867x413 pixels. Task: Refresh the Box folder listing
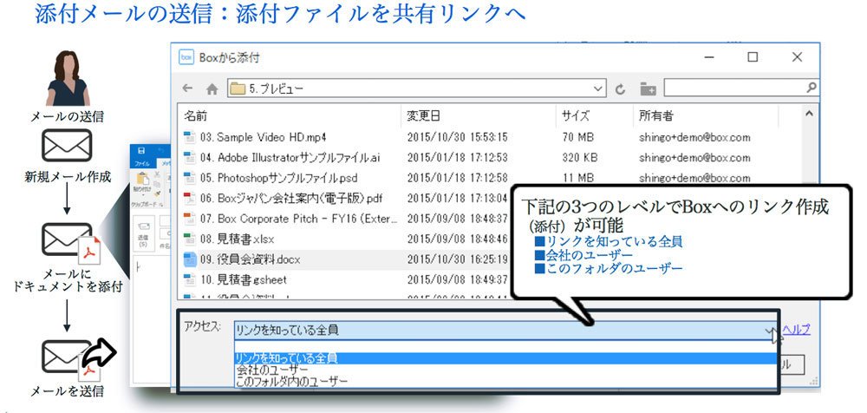click(620, 88)
